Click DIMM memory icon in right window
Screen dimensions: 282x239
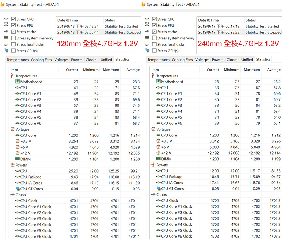click(158, 159)
